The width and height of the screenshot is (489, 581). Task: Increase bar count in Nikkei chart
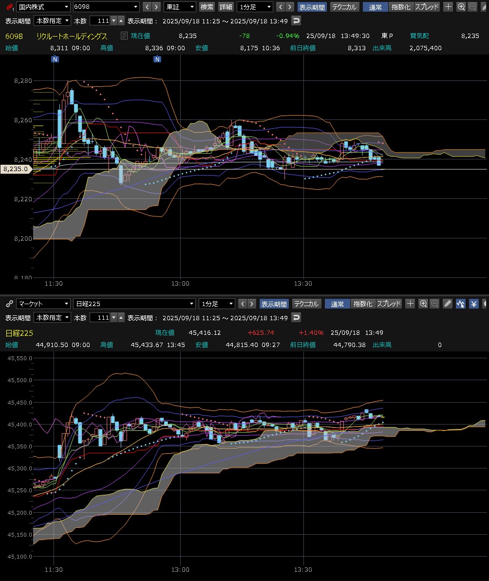(121, 317)
